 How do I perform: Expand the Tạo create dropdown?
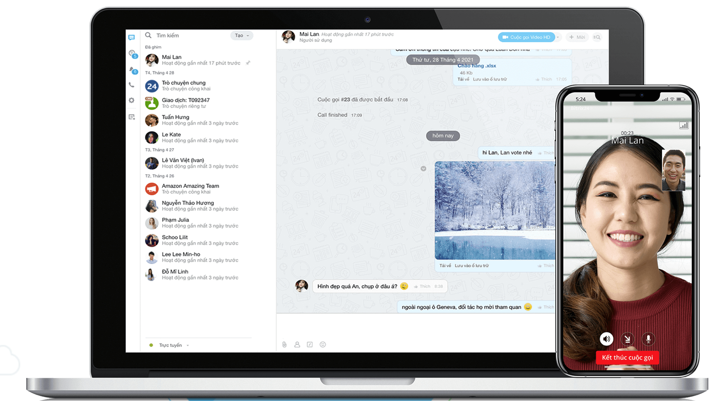click(x=242, y=35)
